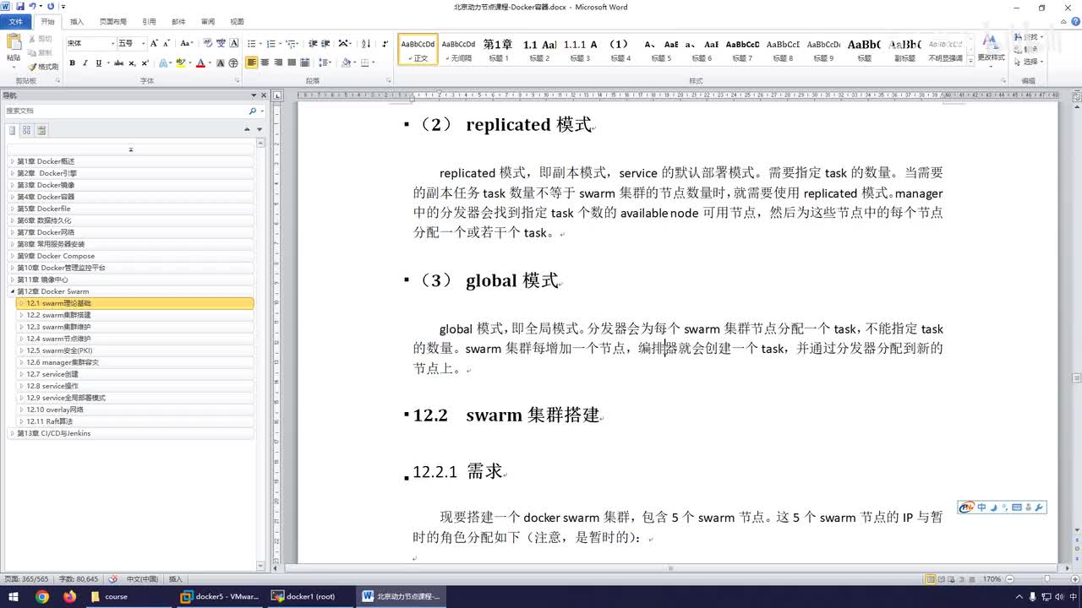Viewport: 1082px width, 608px height.
Task: Click the Undo icon in quick access toolbar
Action: pyautogui.click(x=32, y=7)
